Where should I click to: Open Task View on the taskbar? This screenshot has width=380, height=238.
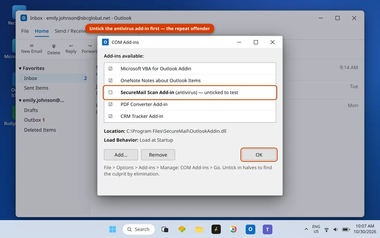pos(165,229)
